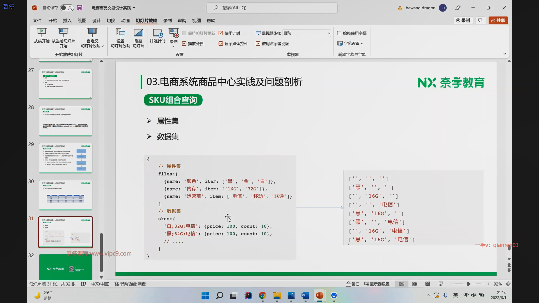Switch to Slide Sorter view
The height and width of the screenshot is (303, 539).
point(415,284)
